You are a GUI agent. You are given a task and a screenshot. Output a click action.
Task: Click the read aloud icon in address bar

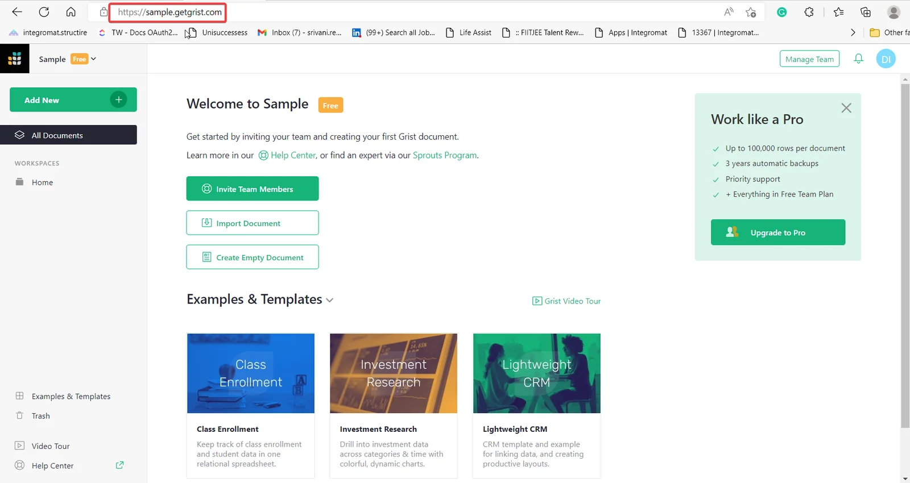pyautogui.click(x=729, y=12)
